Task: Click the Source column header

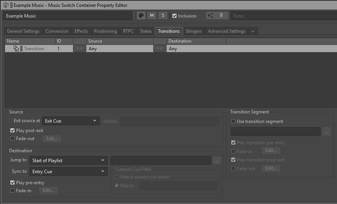Action: (x=120, y=41)
